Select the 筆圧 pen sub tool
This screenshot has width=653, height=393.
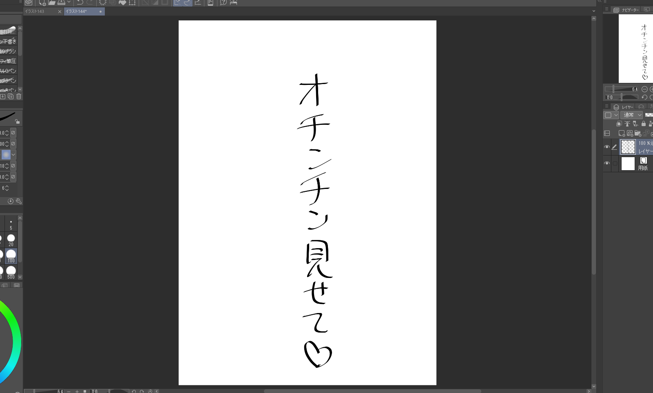tap(8, 61)
